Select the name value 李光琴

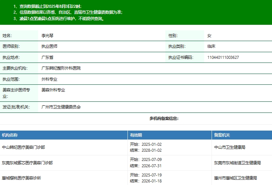click(47, 36)
